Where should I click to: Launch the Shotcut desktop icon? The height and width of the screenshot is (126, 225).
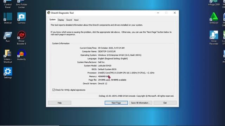(8, 18)
